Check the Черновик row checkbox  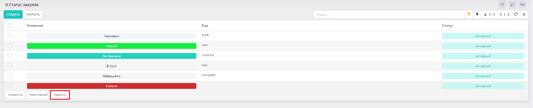pos(10,35)
